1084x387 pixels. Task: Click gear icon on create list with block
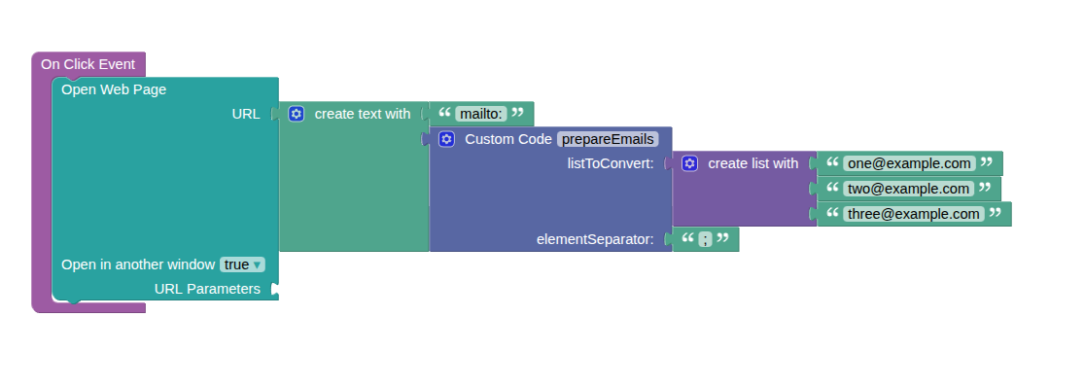click(689, 163)
